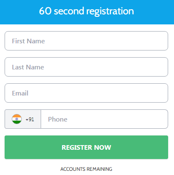
Task: Place the cursor in the Email box
Action: [86, 93]
